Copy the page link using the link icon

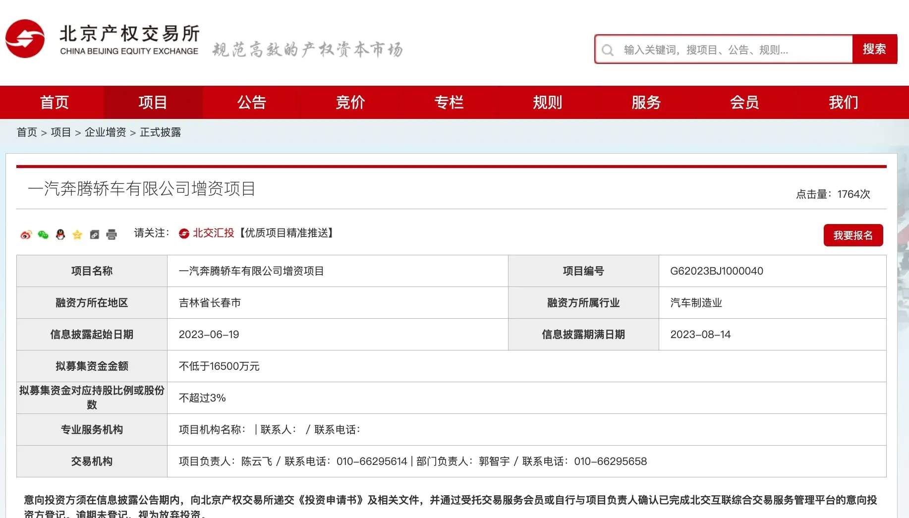[94, 234]
